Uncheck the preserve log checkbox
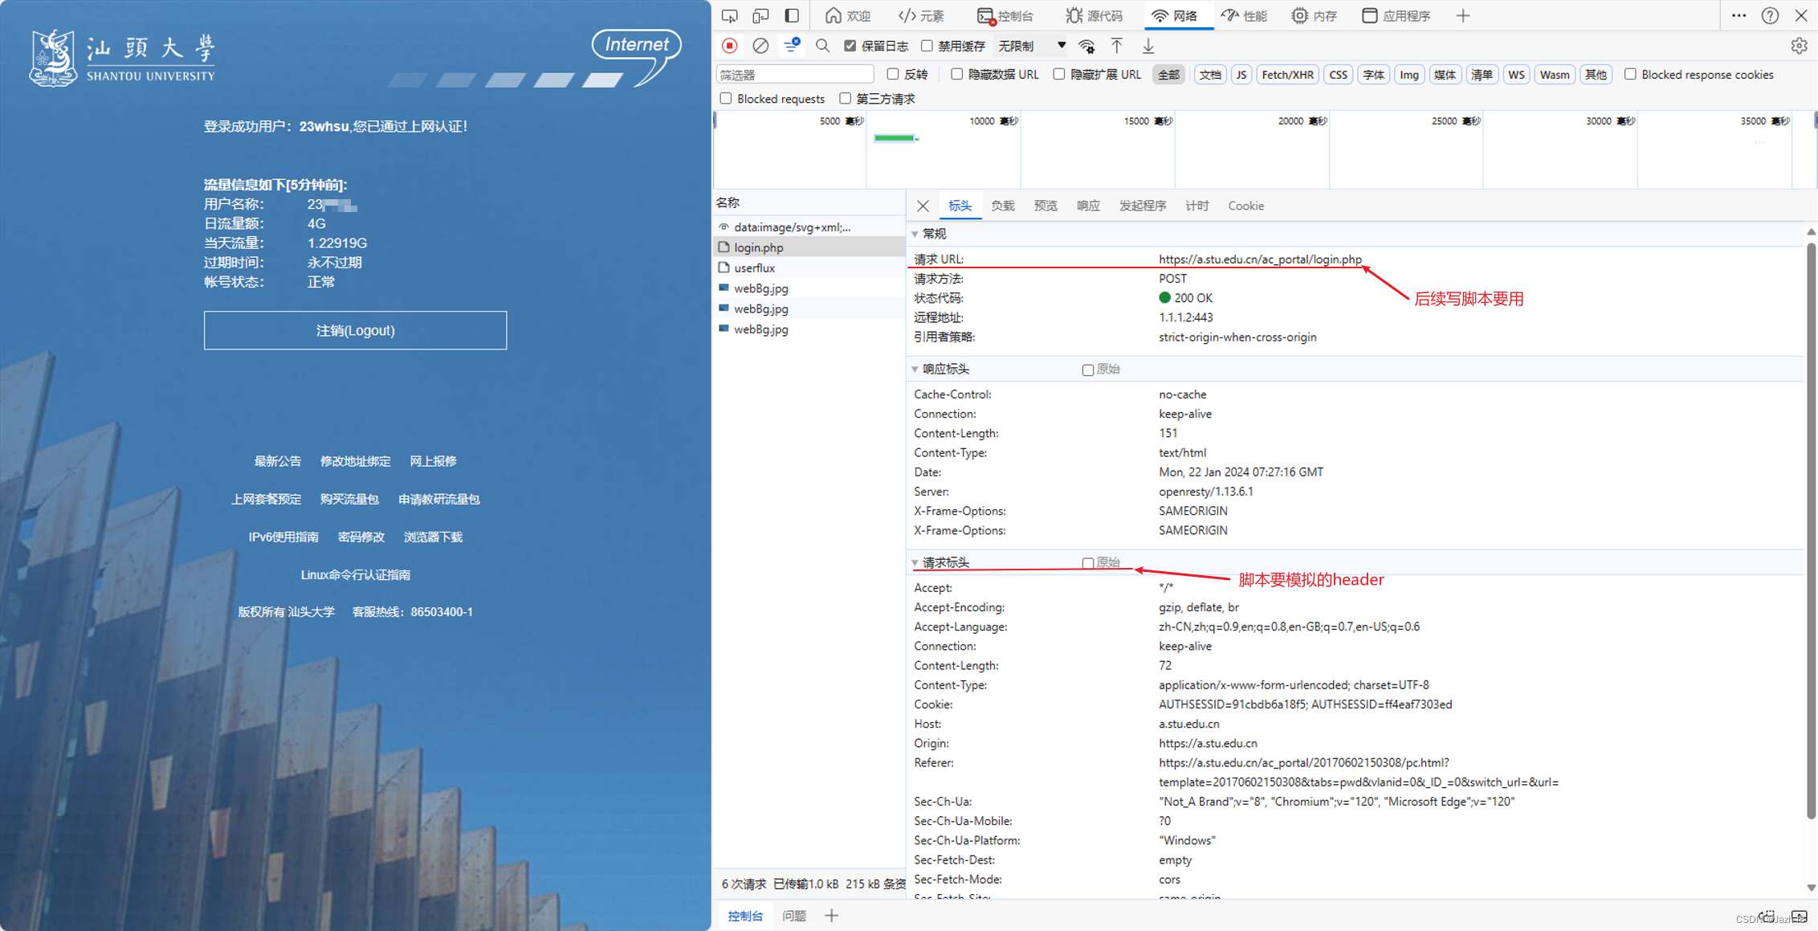Image resolution: width=1818 pixels, height=931 pixels. [x=850, y=46]
